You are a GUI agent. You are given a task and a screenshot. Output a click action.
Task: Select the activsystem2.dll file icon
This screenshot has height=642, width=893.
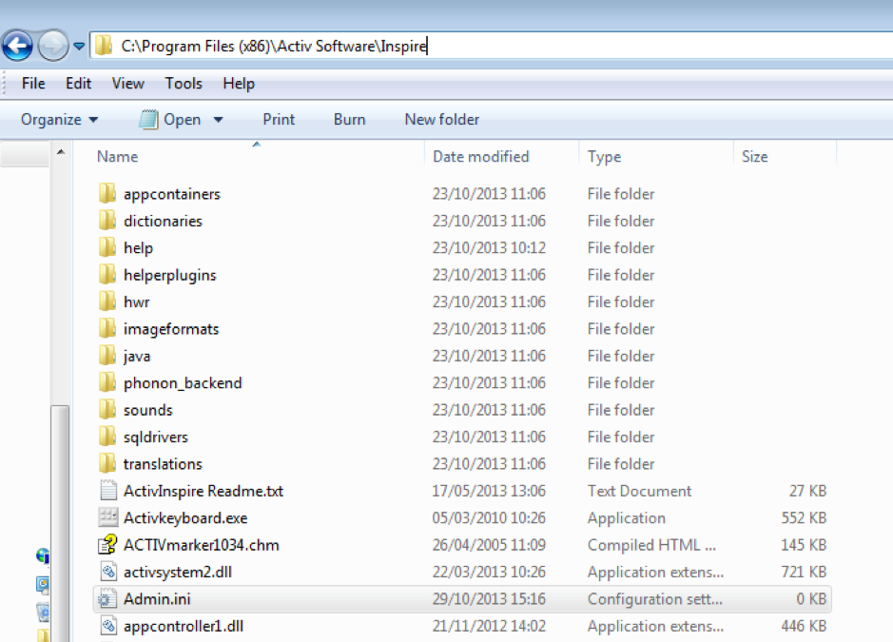point(108,573)
